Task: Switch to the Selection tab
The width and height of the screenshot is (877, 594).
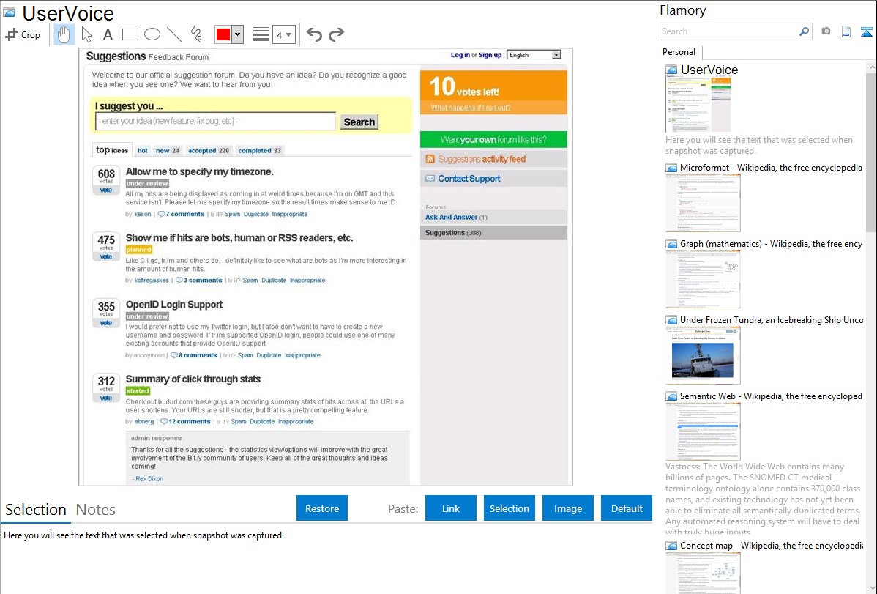Action: (36, 510)
